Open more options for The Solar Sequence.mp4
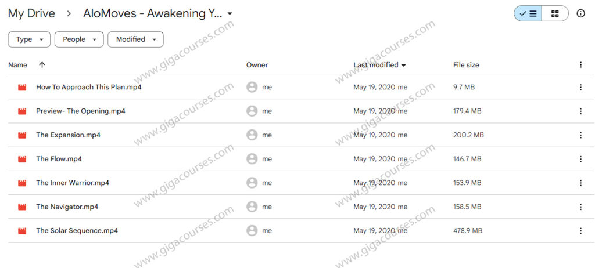This screenshot has width=595, height=268. (x=580, y=230)
